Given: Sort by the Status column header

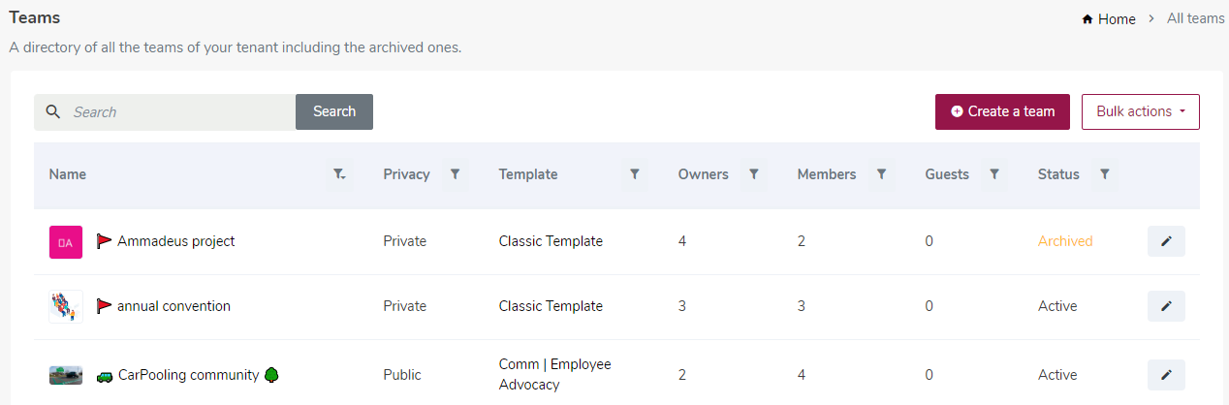Looking at the screenshot, I should (x=1058, y=174).
